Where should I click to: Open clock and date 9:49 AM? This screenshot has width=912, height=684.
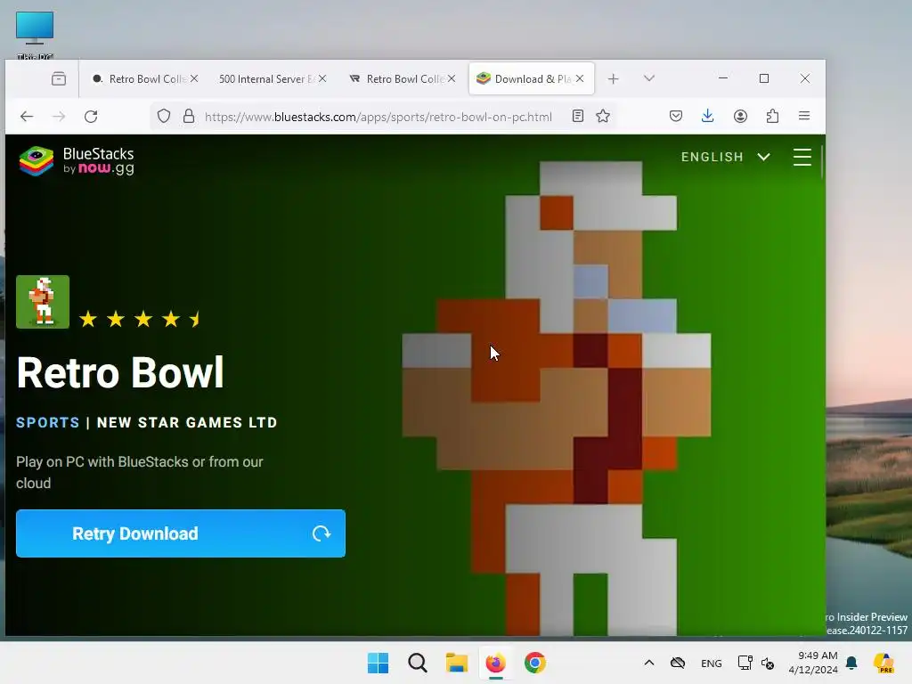point(813,663)
